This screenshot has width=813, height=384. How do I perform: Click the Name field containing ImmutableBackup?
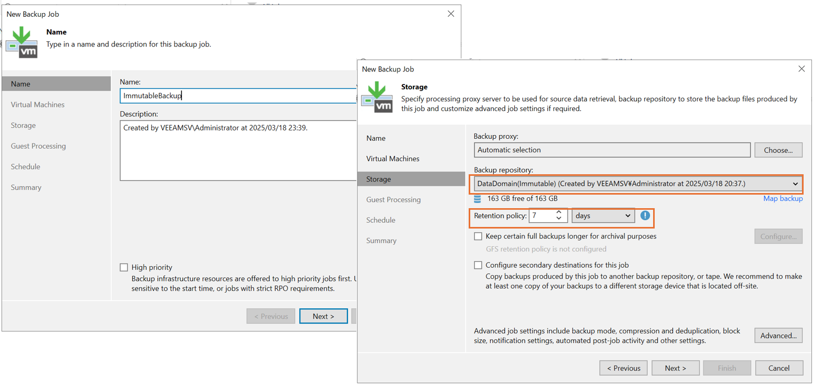click(x=238, y=95)
